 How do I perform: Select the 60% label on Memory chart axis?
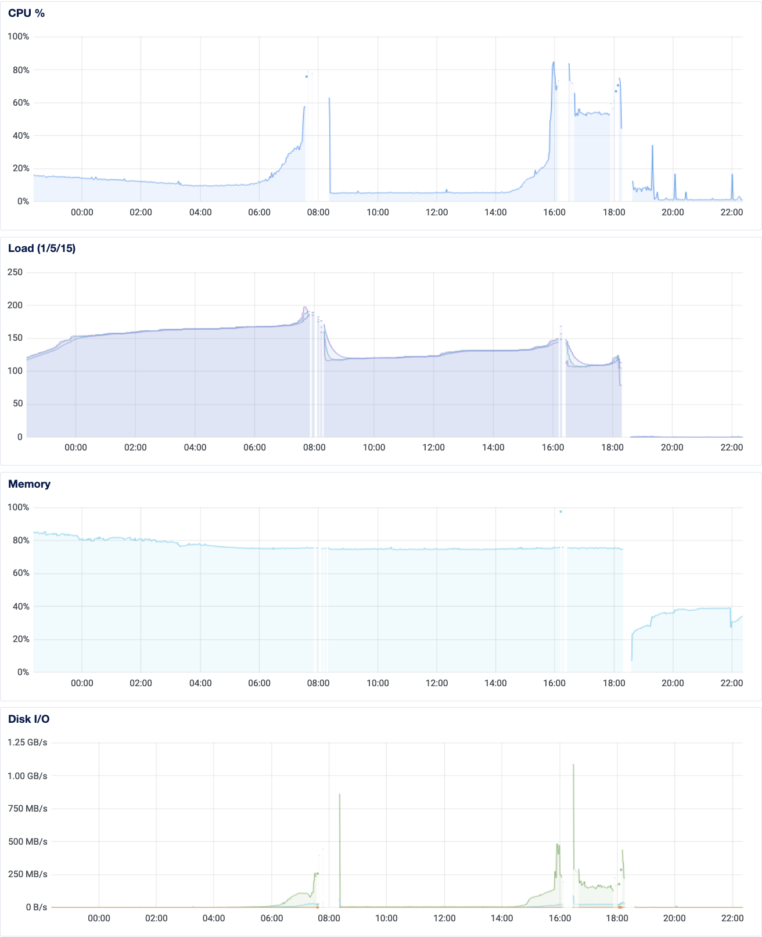point(21,573)
